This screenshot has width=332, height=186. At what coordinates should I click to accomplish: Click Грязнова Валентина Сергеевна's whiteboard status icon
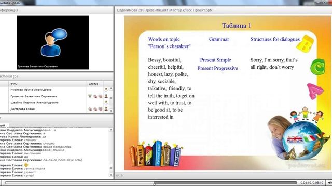click(x=100, y=97)
